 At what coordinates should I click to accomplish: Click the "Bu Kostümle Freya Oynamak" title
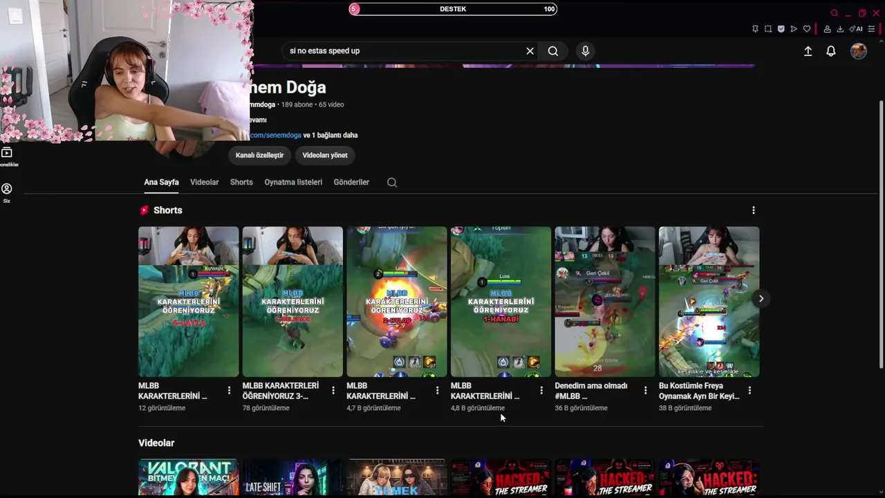699,391
